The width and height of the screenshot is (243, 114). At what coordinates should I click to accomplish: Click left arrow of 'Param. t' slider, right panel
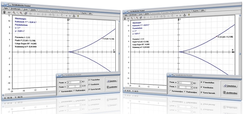[x=179, y=87]
